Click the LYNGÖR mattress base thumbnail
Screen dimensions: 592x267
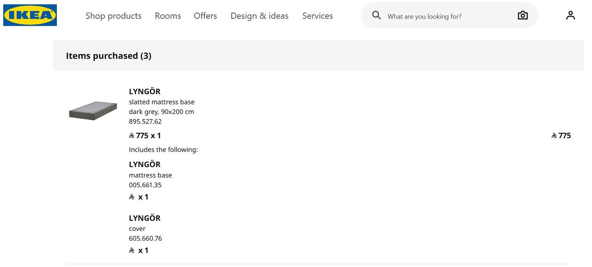[93, 111]
